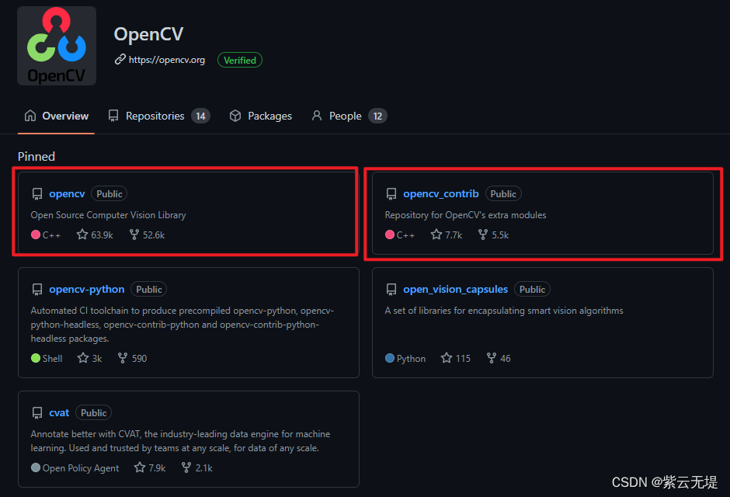Click the star icon showing 3k for opencv-python
The width and height of the screenshot is (730, 497).
point(83,357)
